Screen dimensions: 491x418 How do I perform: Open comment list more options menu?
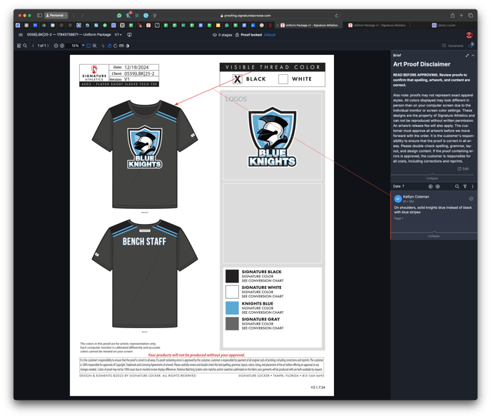[x=472, y=186]
